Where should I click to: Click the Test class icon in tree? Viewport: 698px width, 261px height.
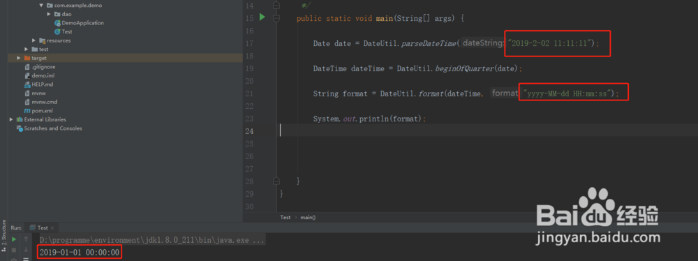coord(57,31)
